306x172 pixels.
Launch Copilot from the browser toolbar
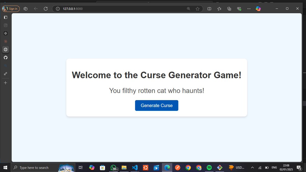pos(258,9)
